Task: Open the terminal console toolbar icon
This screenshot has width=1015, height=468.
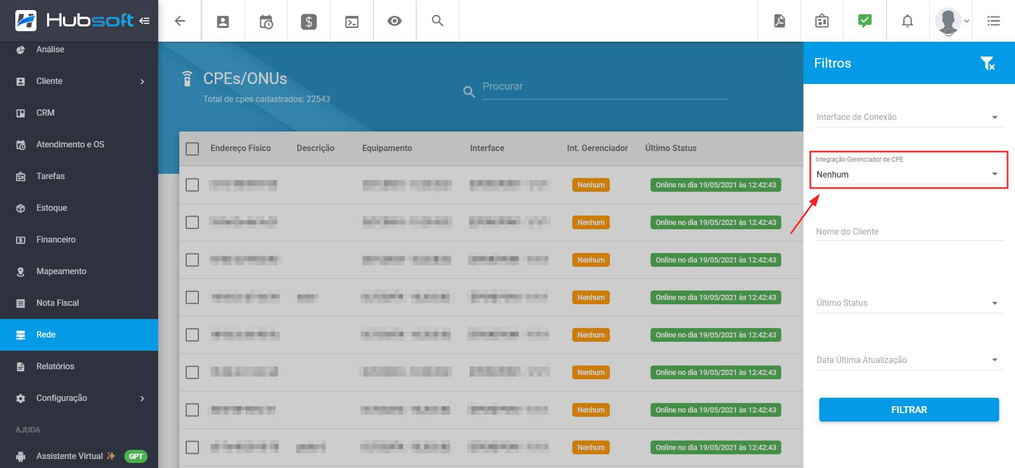Action: point(352,22)
